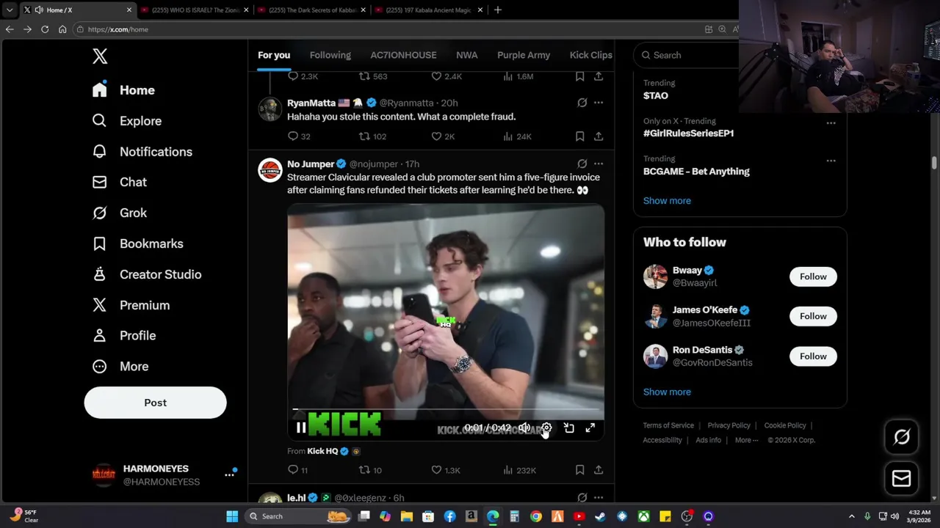Viewport: 940px width, 528px height.
Task: Follow Bwaay
Action: (813, 276)
